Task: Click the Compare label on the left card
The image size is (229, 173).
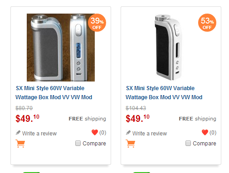Action: tap(94, 144)
